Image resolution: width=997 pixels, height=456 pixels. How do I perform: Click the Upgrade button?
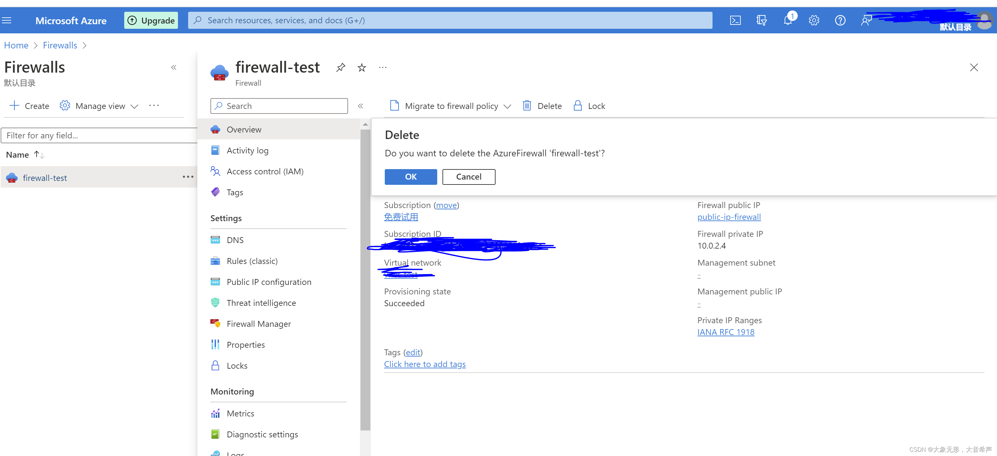151,20
